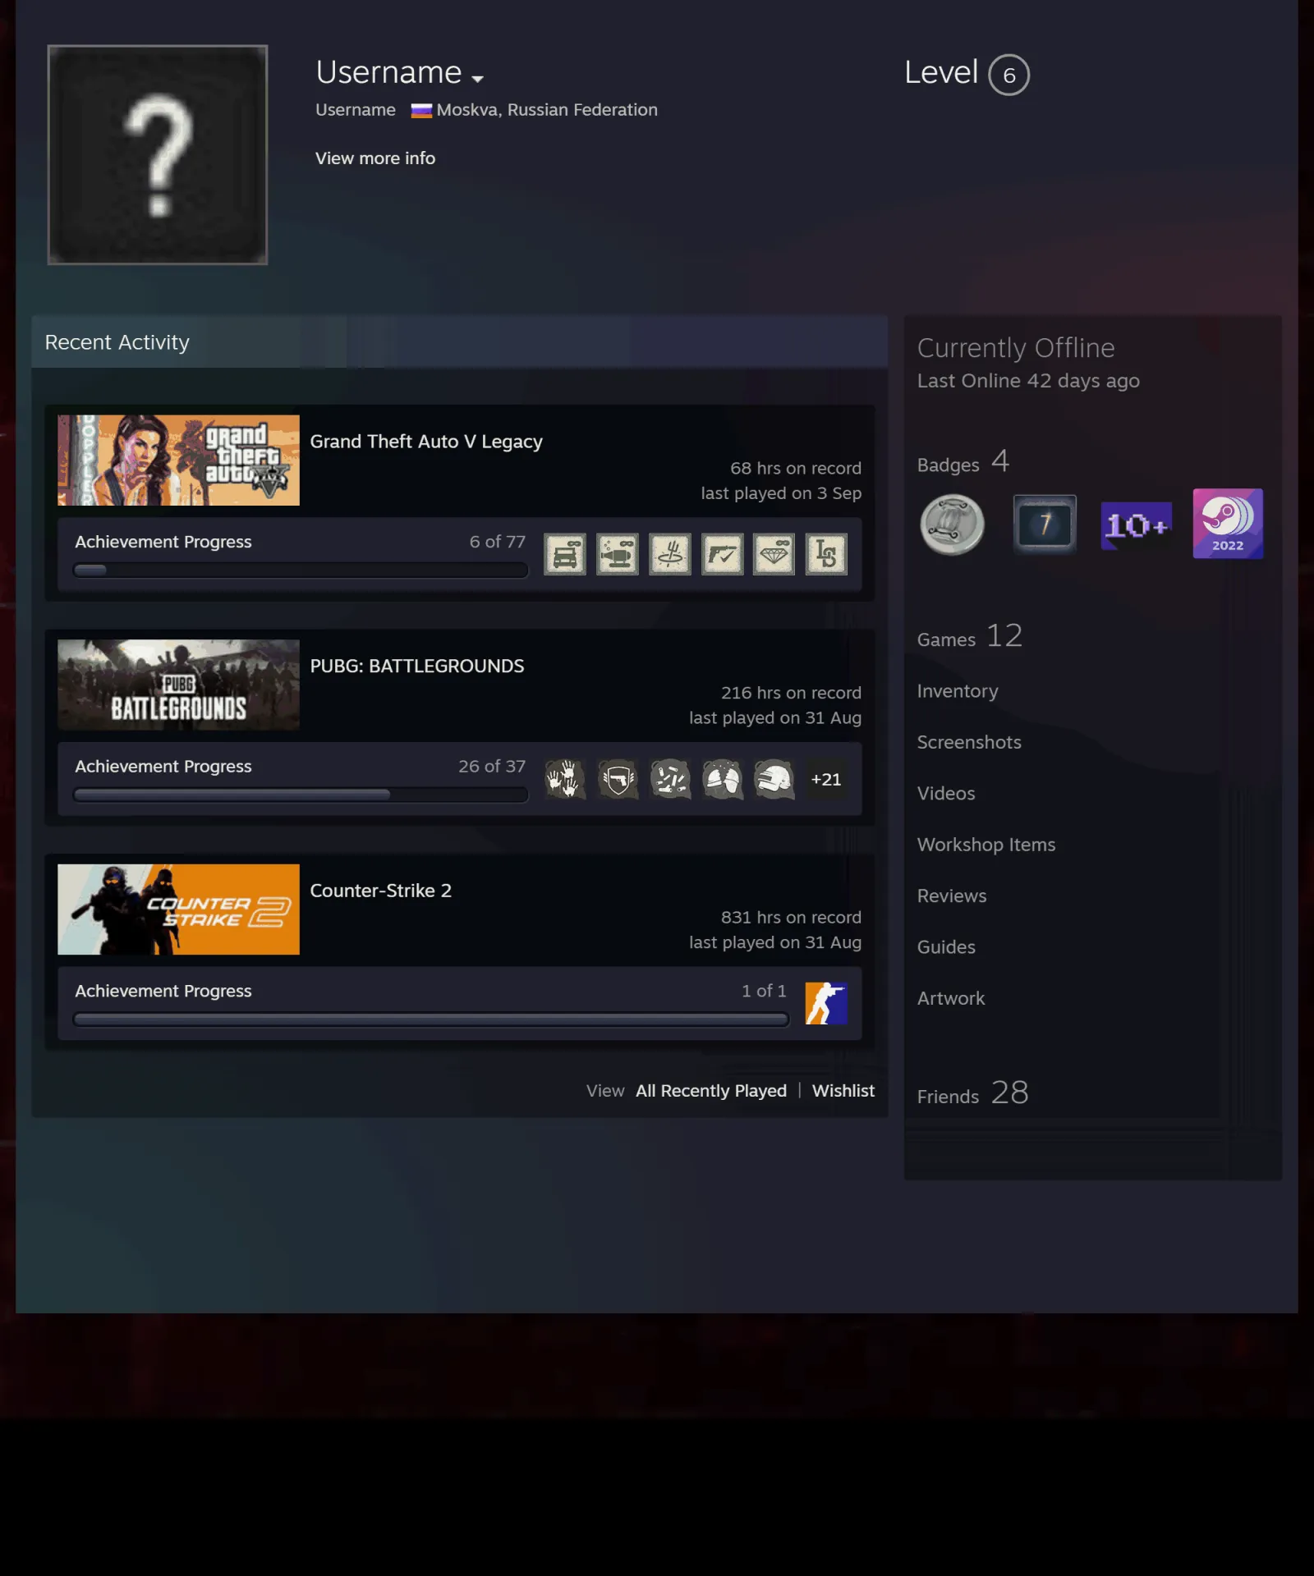Screen dimensions: 1314x1576
Task: Click the 2022 Steam Replay badge icon
Action: pyautogui.click(x=1228, y=524)
